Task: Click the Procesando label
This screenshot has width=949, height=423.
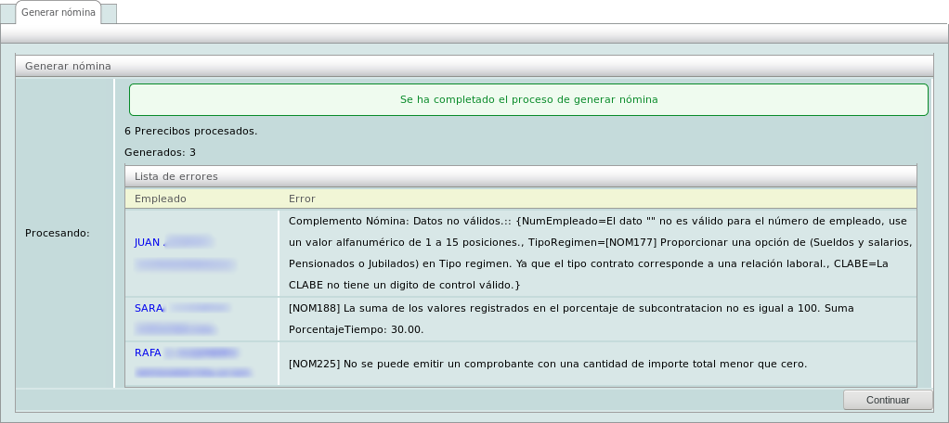Action: click(x=57, y=233)
